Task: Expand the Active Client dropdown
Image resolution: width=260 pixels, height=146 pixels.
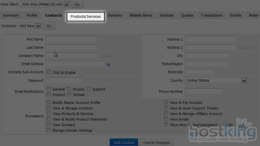Action: point(66,4)
